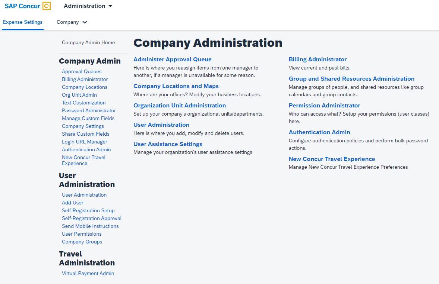Click the SAP Concur logo icon
439x284 pixels.
point(46,6)
